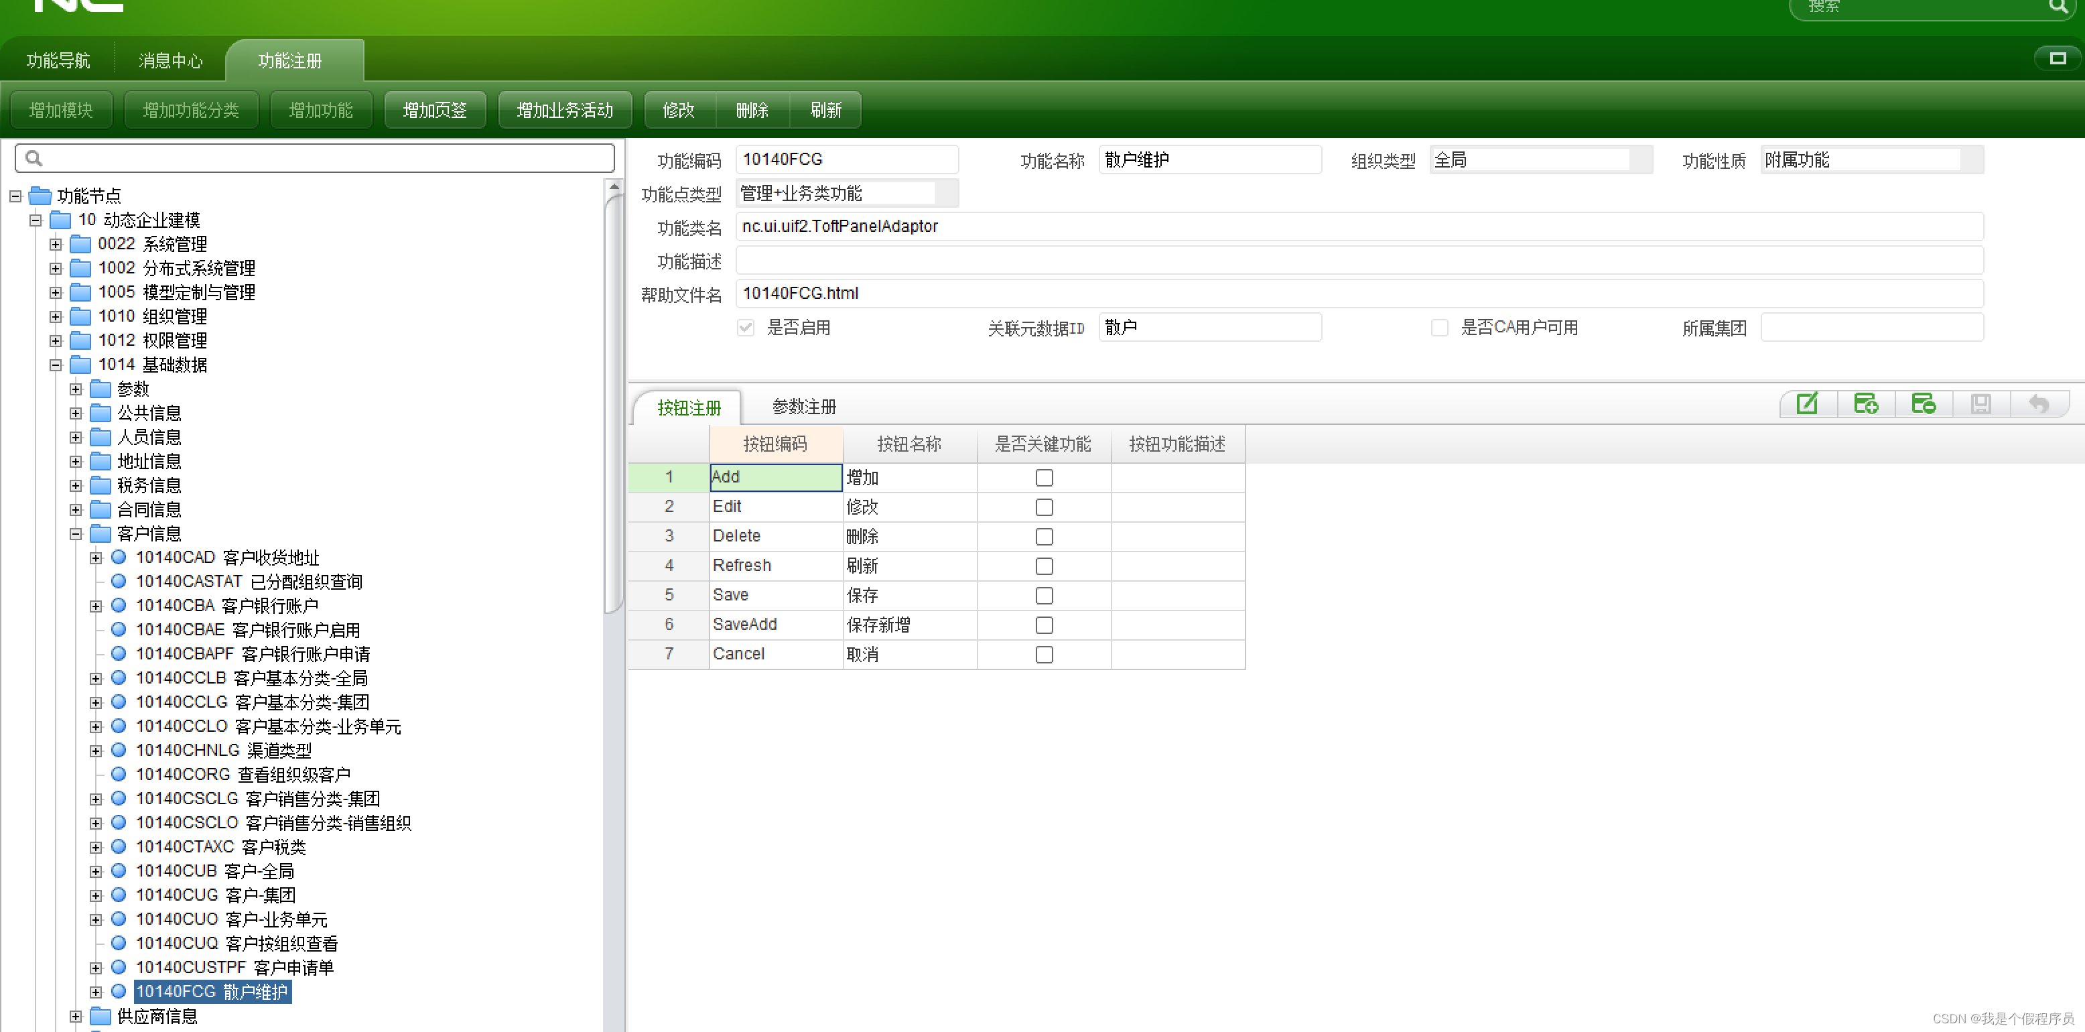
Task: Click the 增加页签 button
Action: pyautogui.click(x=435, y=109)
